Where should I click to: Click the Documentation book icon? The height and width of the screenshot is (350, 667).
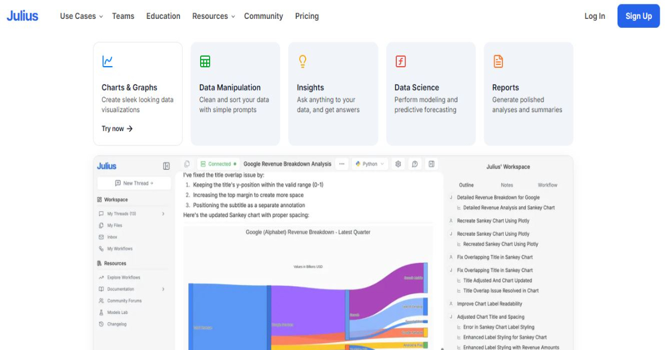101,289
